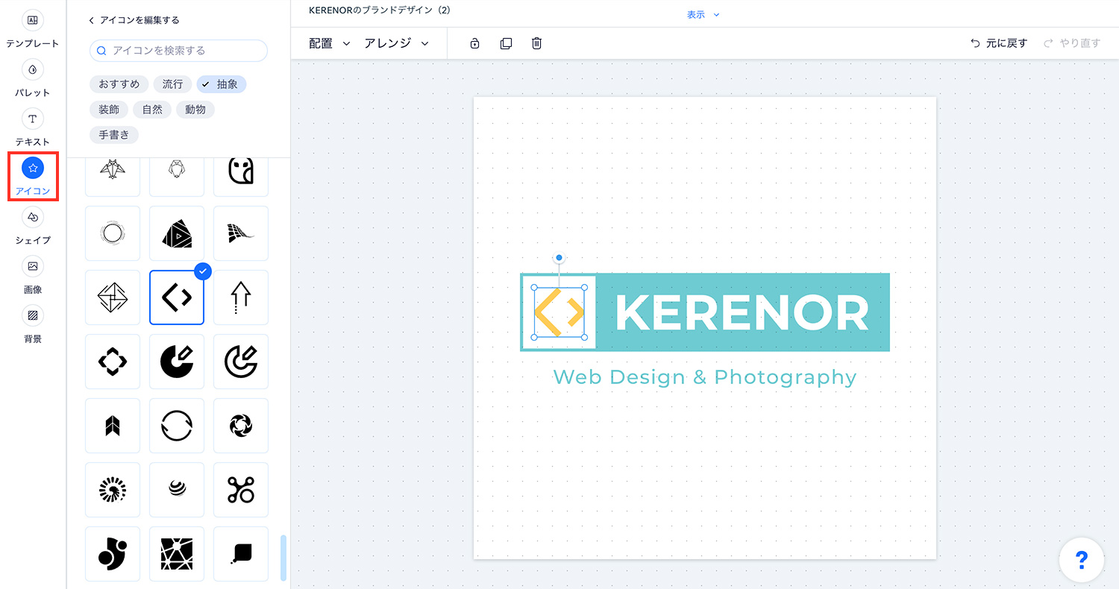The image size is (1119, 589).
Task: Toggle the おすすめ filter tag
Action: 119,84
